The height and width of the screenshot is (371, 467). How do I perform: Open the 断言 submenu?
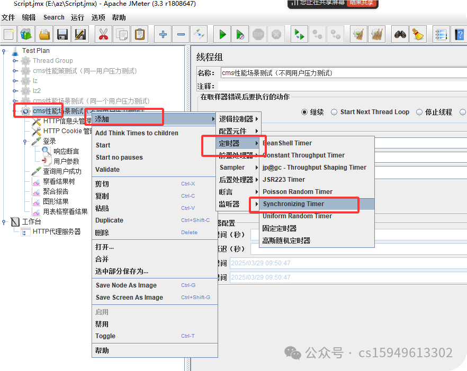pos(238,192)
